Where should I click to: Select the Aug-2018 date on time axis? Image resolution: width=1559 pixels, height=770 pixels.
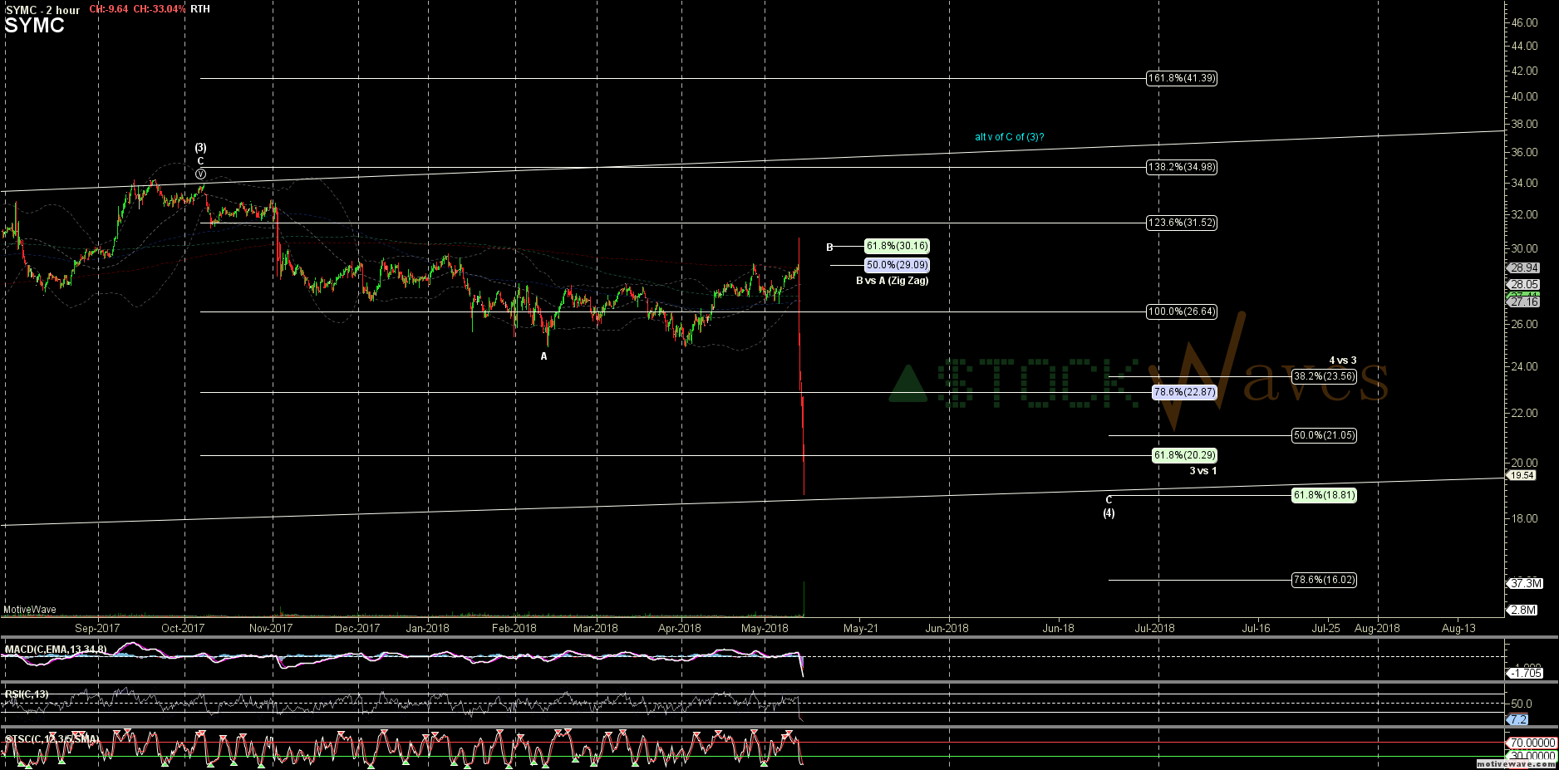[x=1377, y=628]
